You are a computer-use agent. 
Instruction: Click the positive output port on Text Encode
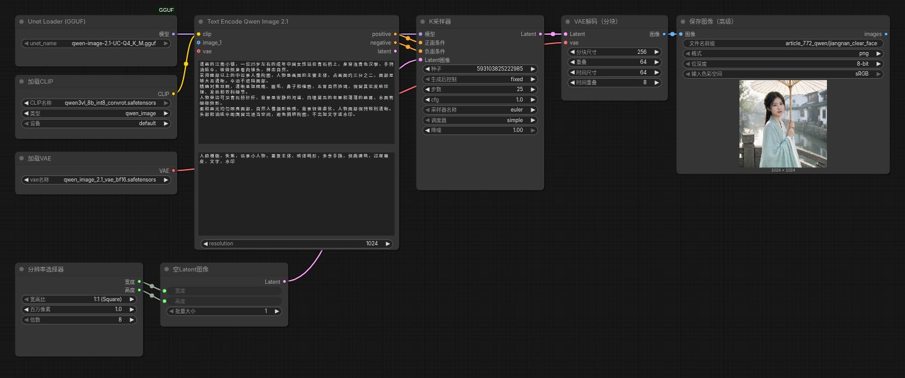[x=395, y=34]
